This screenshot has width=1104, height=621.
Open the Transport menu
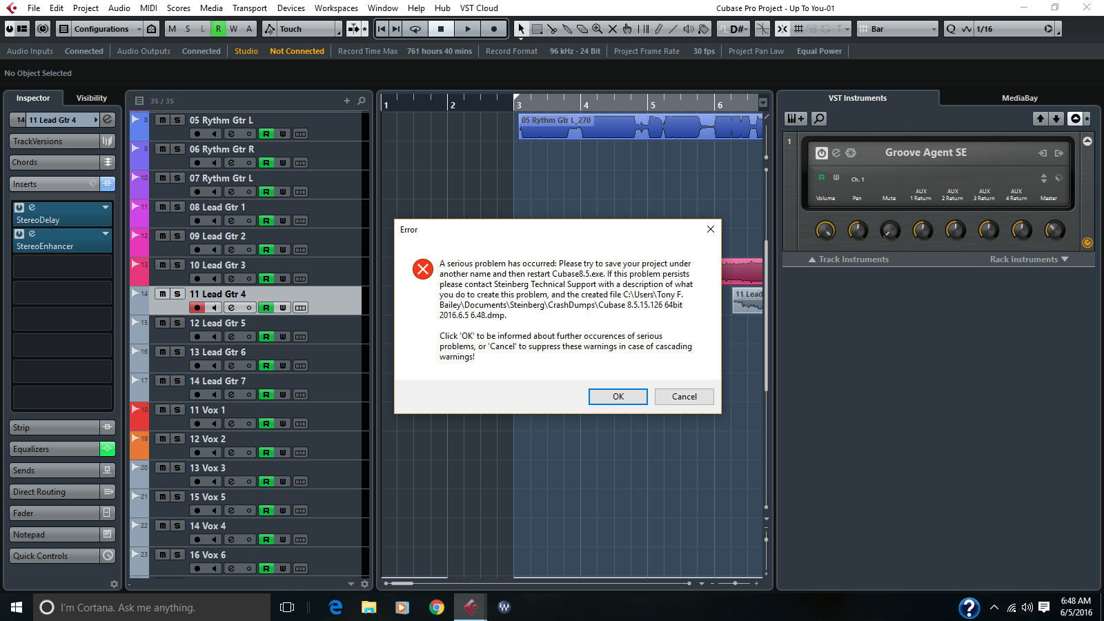tap(250, 8)
